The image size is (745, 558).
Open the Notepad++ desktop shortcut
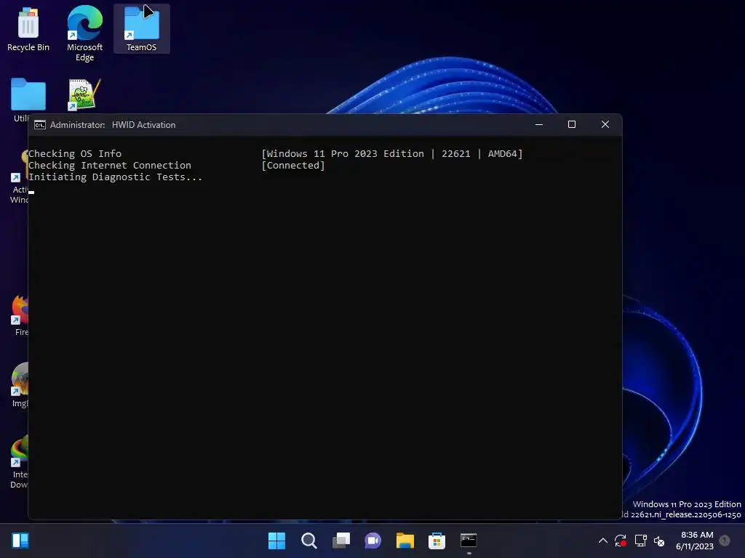pos(84,94)
